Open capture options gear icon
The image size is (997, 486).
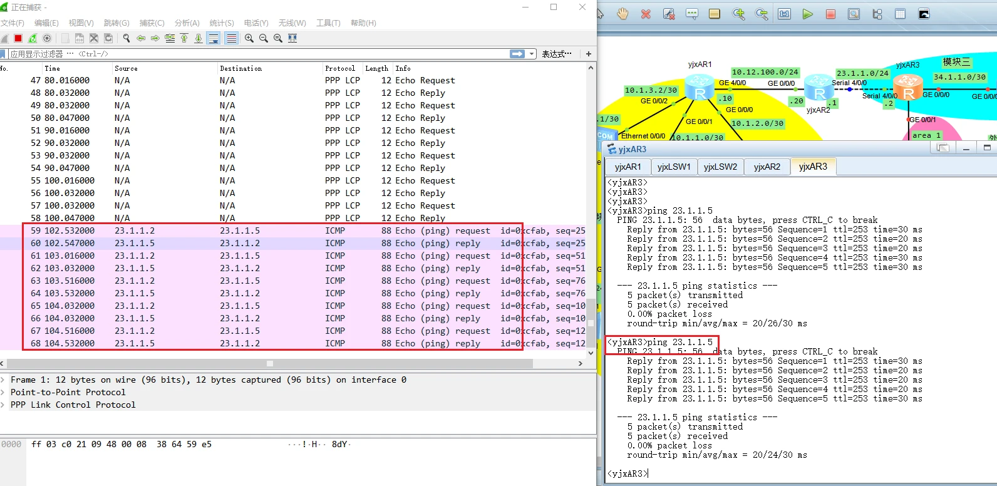[47, 38]
